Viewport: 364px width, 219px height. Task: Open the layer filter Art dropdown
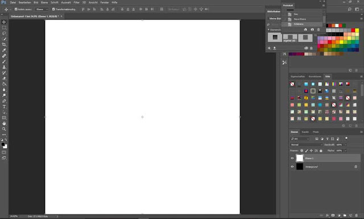tap(300, 139)
